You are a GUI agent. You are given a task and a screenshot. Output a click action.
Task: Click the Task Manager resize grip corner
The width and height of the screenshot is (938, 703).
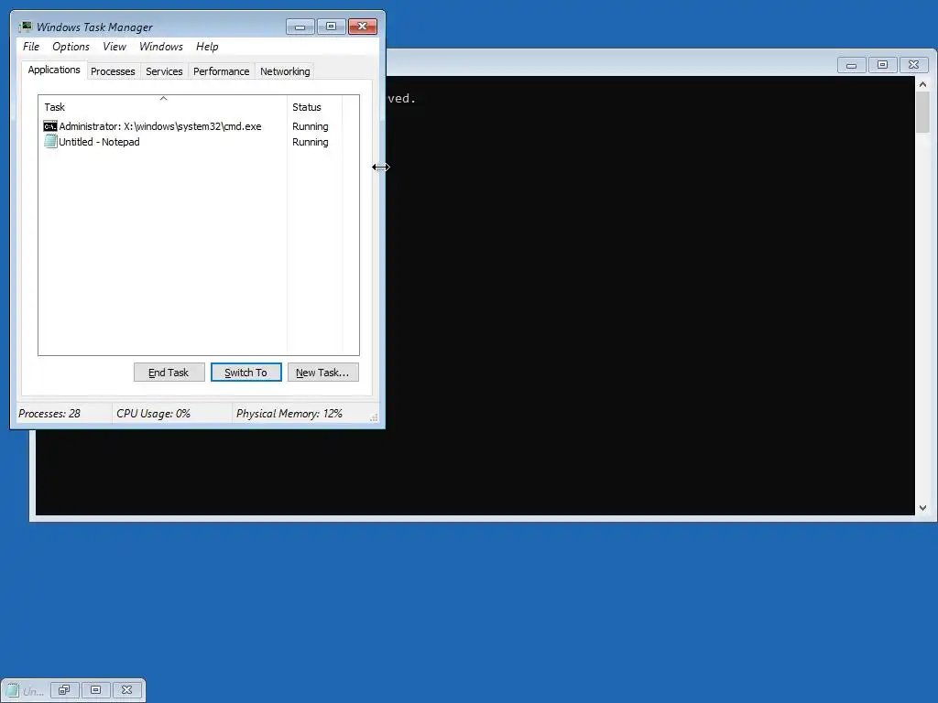pos(374,417)
